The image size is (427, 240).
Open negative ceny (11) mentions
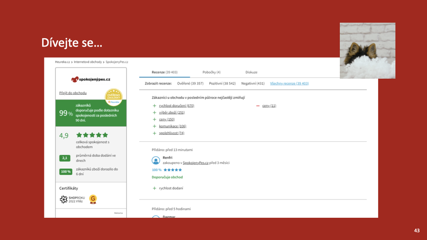pos(269,106)
